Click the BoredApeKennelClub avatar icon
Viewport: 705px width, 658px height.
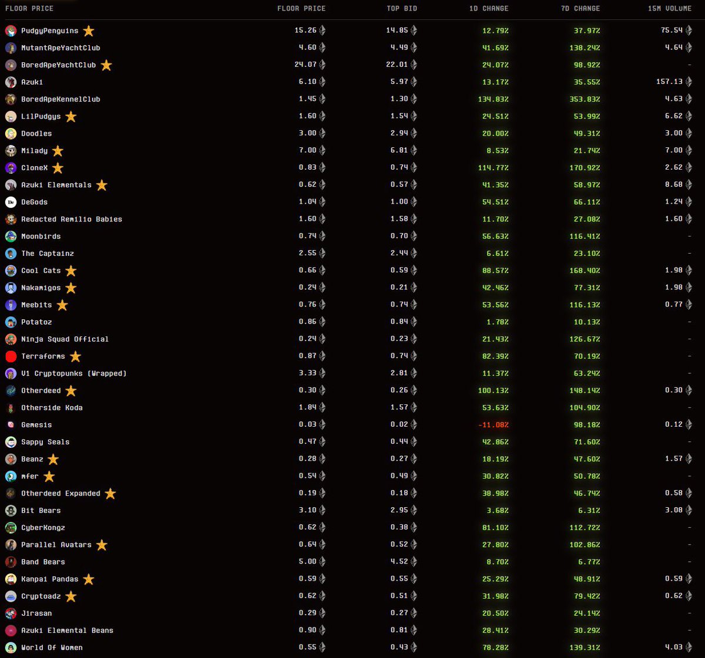click(11, 99)
